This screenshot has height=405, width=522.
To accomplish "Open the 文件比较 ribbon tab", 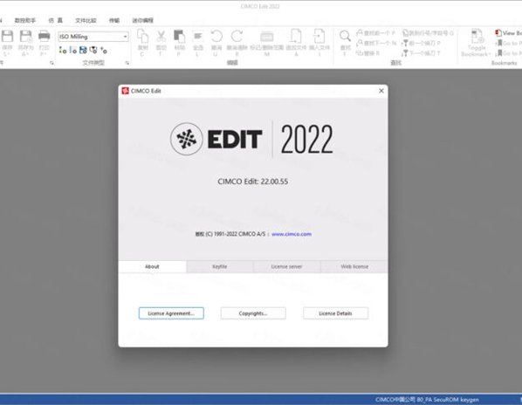I will point(86,20).
